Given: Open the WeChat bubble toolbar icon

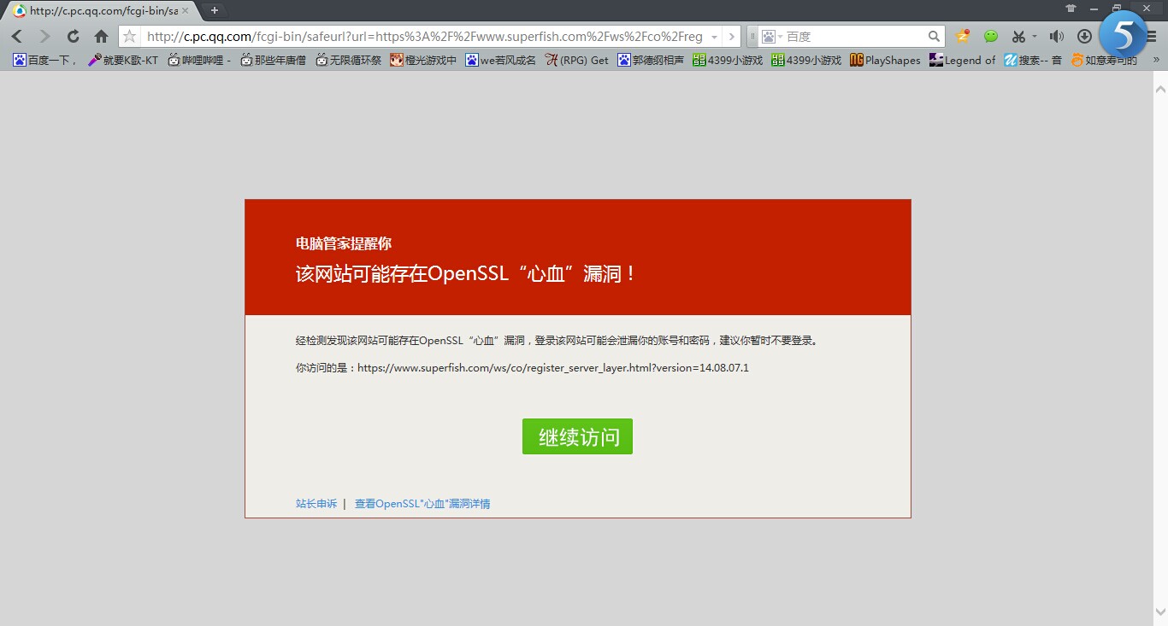Looking at the screenshot, I should coord(991,37).
